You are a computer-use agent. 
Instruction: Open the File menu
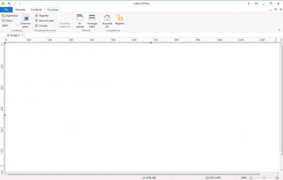(x=6, y=10)
